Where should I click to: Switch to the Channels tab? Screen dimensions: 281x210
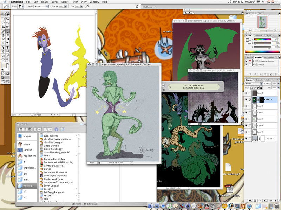(259, 80)
